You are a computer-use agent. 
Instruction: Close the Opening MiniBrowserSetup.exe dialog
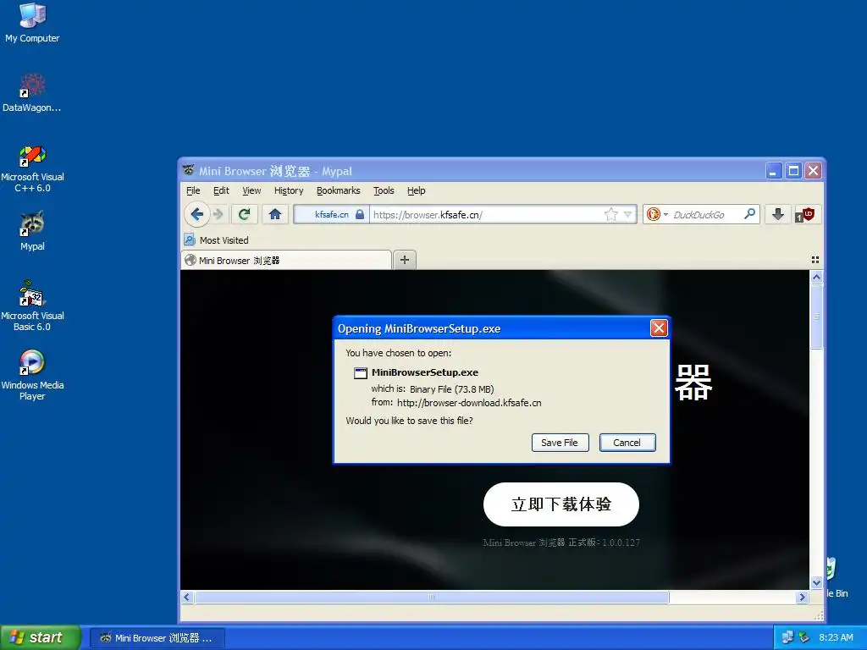[x=659, y=328]
